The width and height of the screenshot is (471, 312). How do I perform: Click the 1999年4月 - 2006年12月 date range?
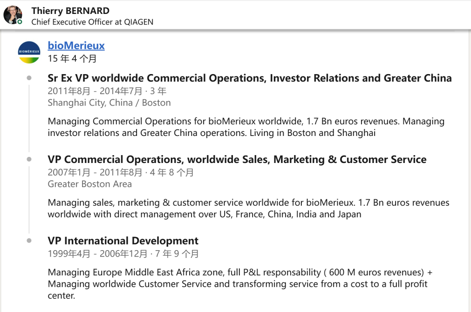123,254
